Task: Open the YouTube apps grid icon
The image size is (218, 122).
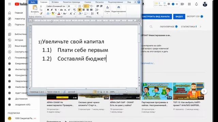Action: (x=189, y=4)
